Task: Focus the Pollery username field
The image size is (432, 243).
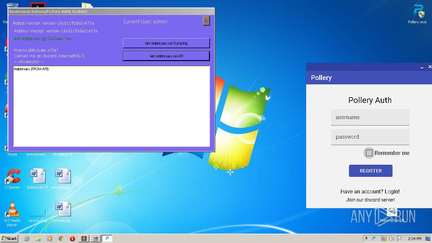Action: 370,117
